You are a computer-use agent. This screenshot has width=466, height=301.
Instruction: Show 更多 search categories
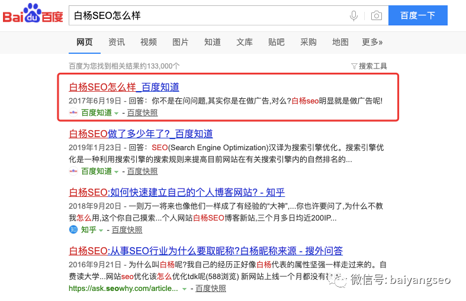tap(372, 42)
